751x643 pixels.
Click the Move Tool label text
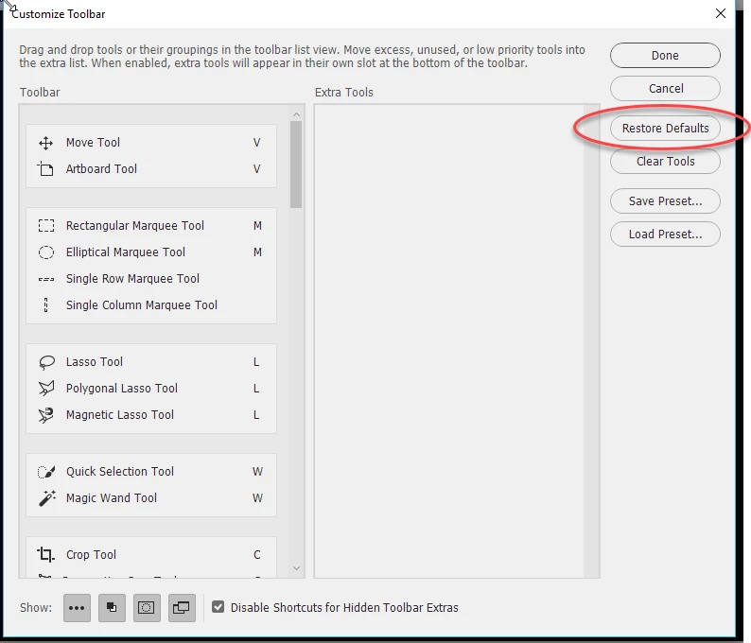point(93,143)
